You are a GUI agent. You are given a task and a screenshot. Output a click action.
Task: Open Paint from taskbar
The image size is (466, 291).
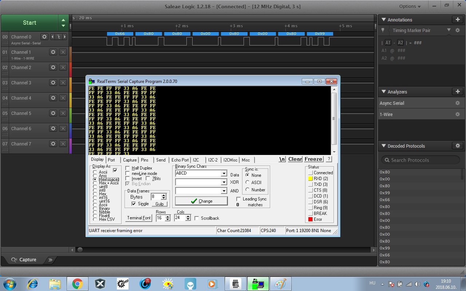click(x=280, y=284)
